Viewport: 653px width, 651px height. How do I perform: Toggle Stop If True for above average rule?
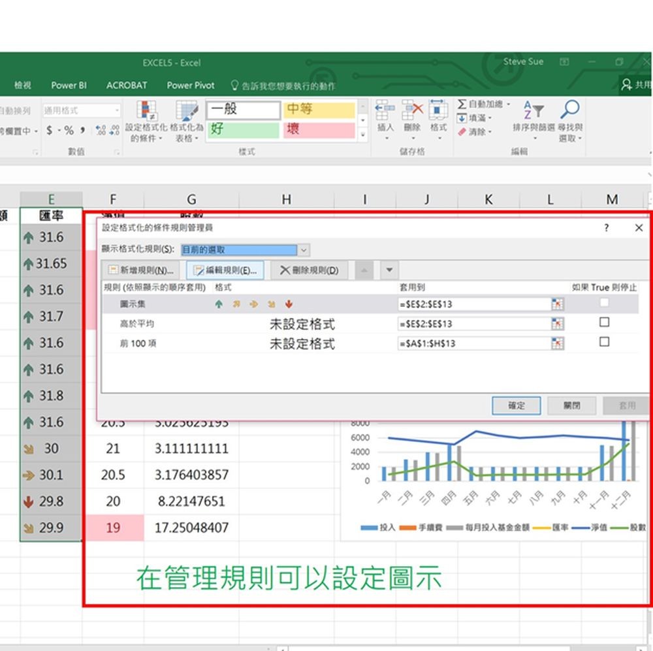604,322
